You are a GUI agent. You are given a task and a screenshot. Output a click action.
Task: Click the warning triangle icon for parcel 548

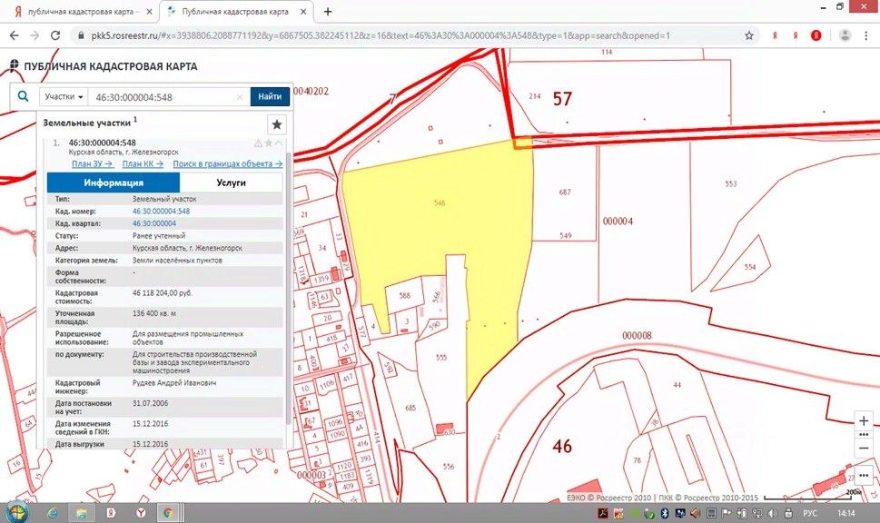point(258,143)
